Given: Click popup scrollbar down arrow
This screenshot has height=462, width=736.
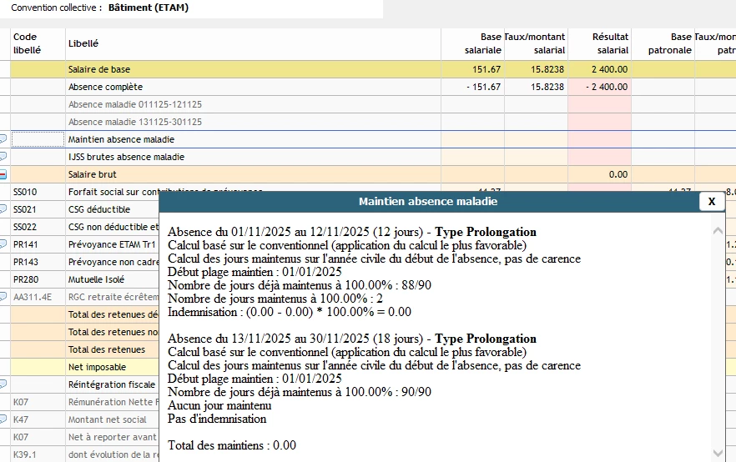Looking at the screenshot, I should [718, 453].
